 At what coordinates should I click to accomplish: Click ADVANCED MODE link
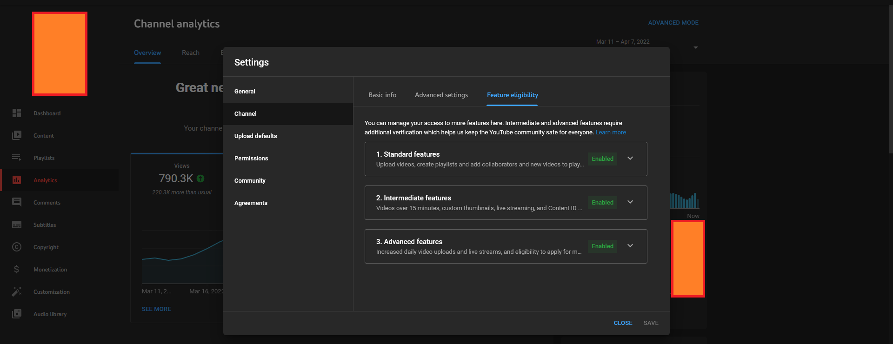click(673, 23)
